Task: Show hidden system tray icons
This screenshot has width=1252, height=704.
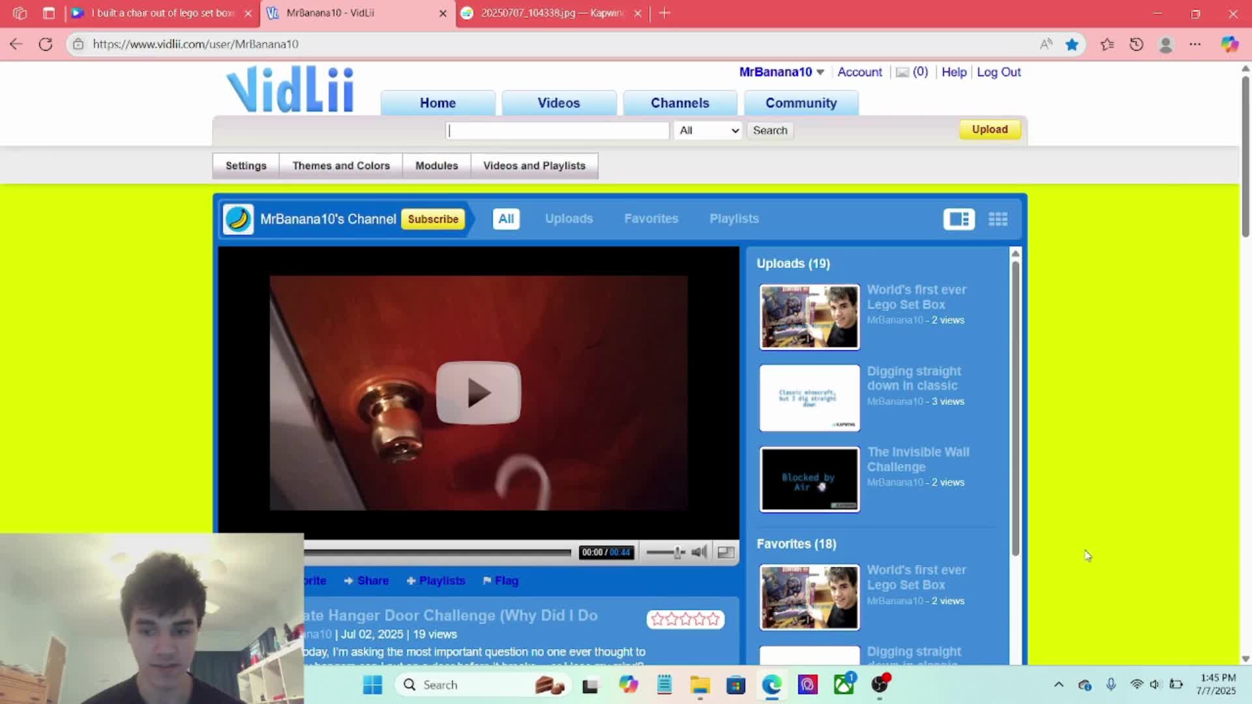Action: tap(1058, 684)
